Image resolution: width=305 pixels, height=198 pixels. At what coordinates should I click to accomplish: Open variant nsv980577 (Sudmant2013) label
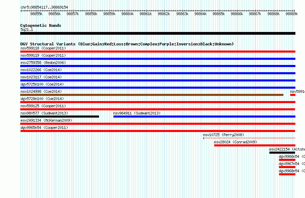coord(44,113)
